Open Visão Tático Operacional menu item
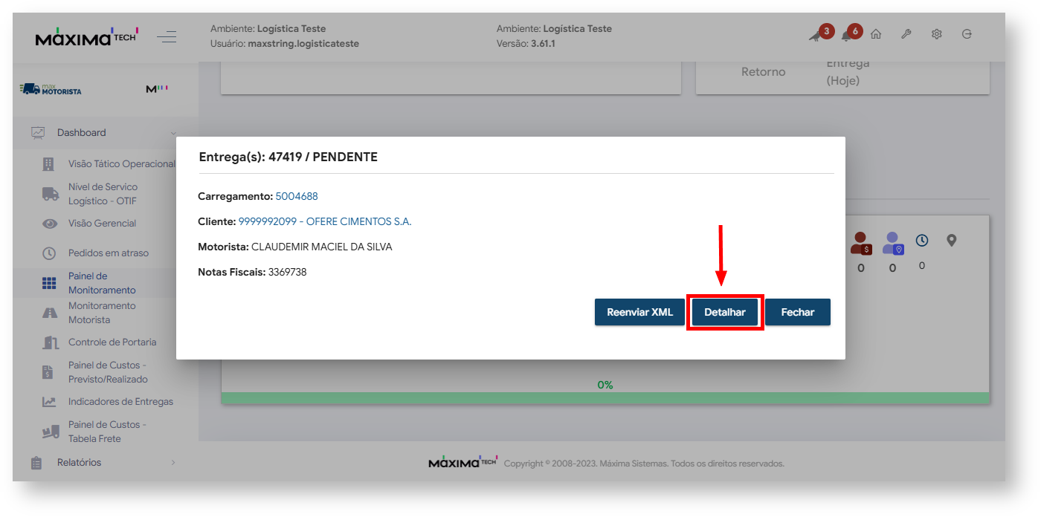The image size is (1041, 517). pos(122,163)
